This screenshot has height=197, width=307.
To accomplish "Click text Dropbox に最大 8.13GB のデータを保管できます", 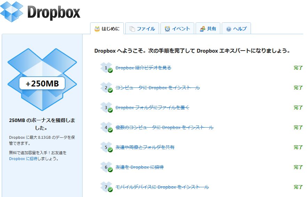I will coord(42,140).
